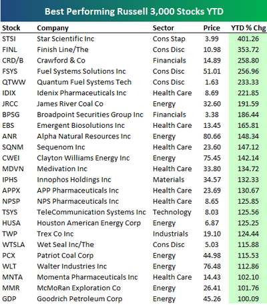Click the WTSLA ticker symbol

(13, 244)
